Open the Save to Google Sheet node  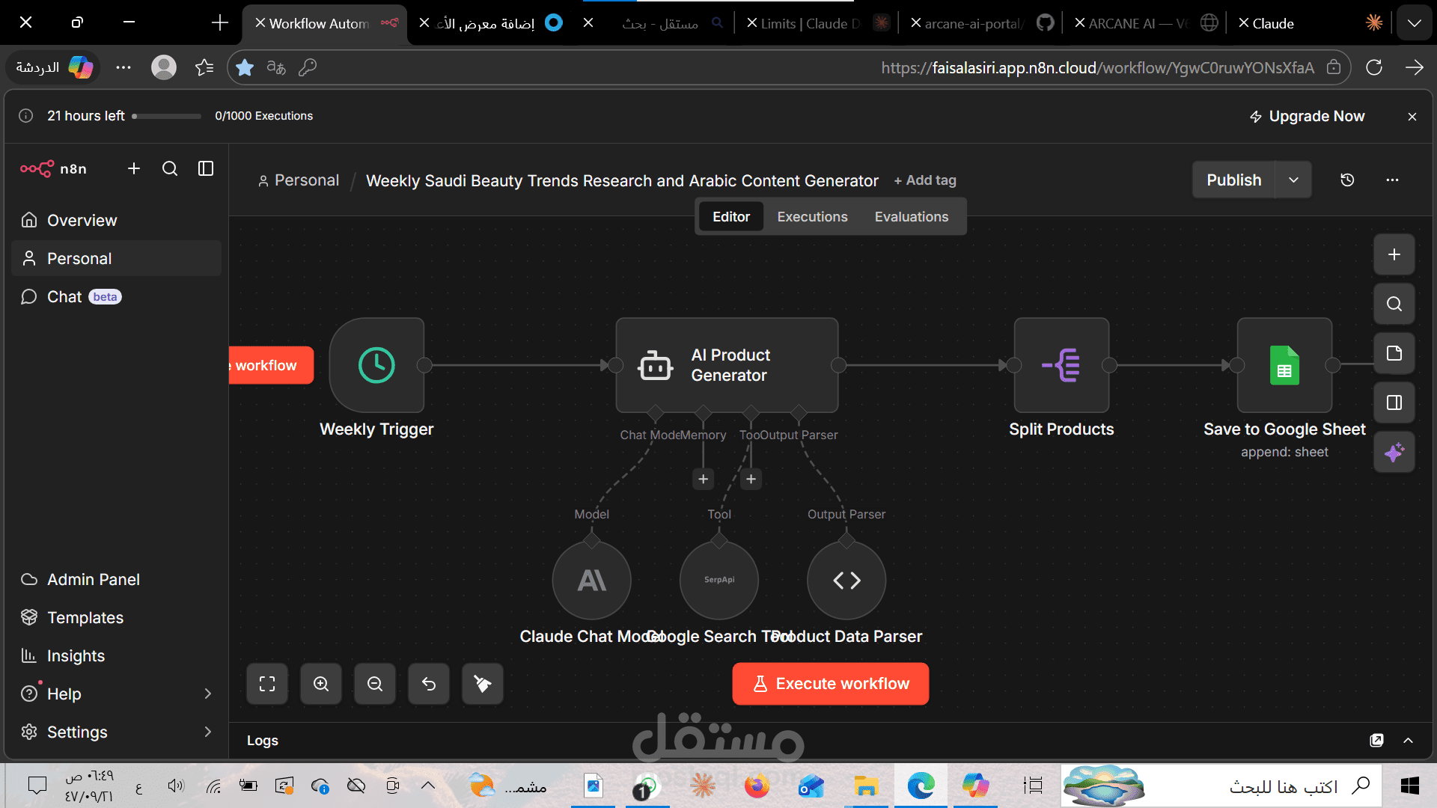click(x=1284, y=365)
